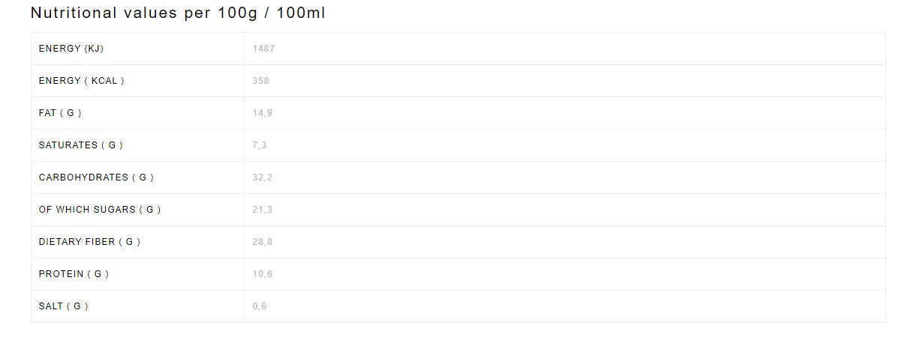
Task: Select the OF WHICH SUGARS (G) label
Action: (x=100, y=210)
